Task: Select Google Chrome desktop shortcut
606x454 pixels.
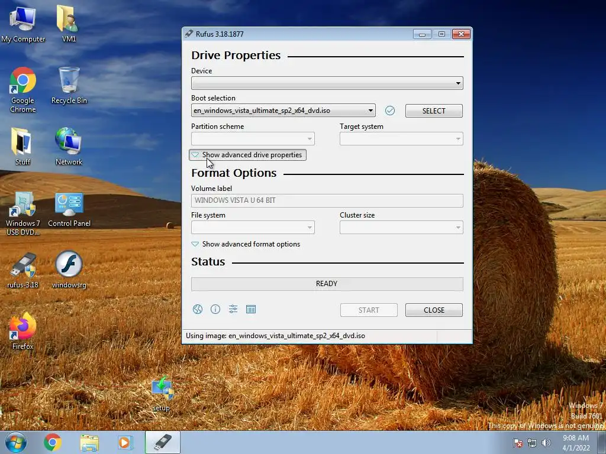Action: tap(23, 90)
